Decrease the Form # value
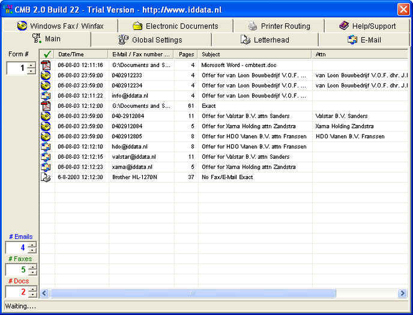The image size is (413, 315). pos(31,71)
